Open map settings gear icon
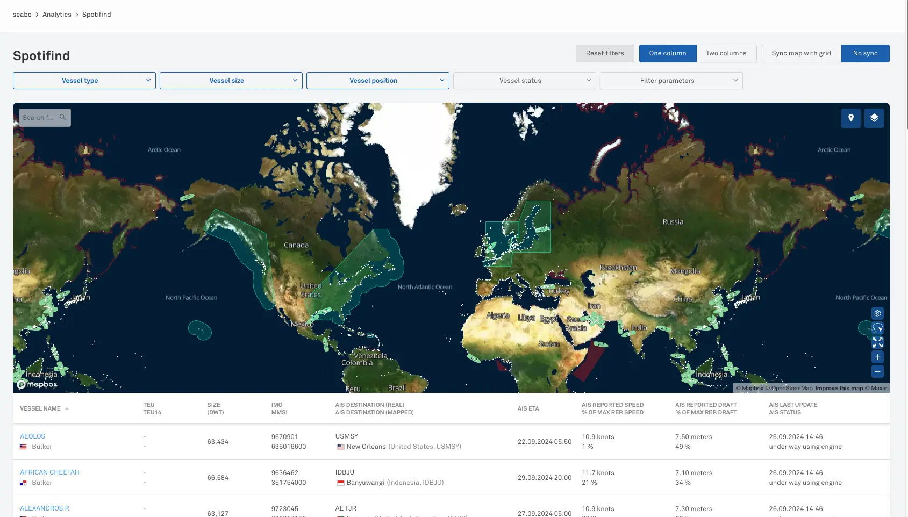This screenshot has width=908, height=517. click(x=877, y=313)
